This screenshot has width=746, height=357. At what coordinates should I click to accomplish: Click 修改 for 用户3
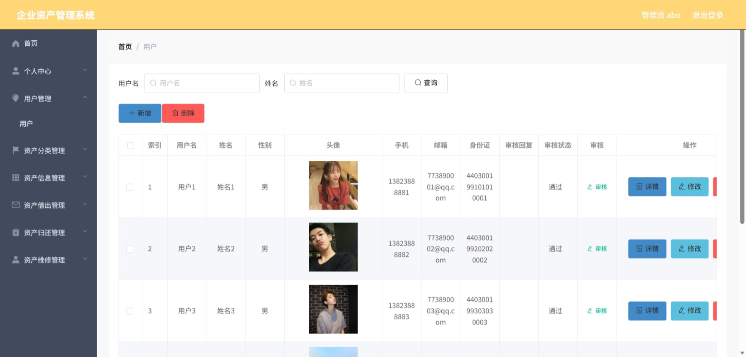690,310
